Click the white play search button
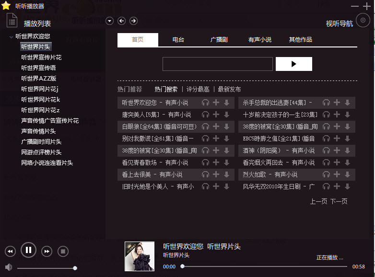This screenshot has width=375, height=277. pyautogui.click(x=293, y=64)
